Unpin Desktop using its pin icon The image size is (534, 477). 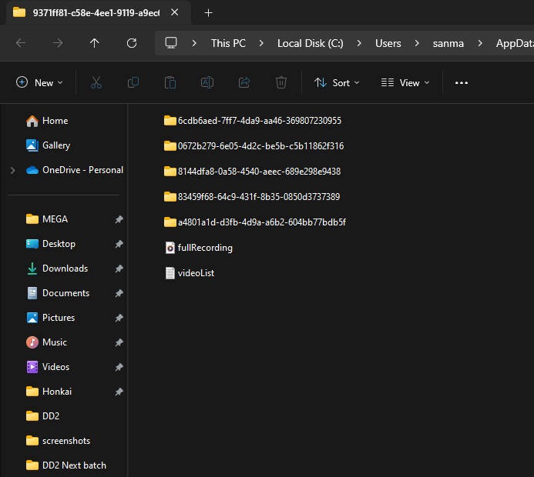pos(119,244)
